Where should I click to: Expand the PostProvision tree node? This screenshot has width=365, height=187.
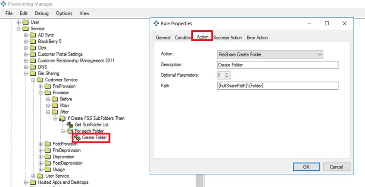click(41, 144)
